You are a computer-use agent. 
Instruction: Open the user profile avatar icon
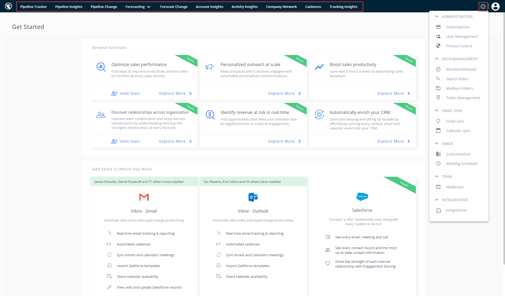[x=495, y=7]
